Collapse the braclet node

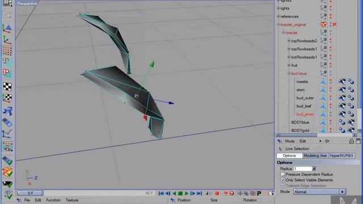point(284,33)
